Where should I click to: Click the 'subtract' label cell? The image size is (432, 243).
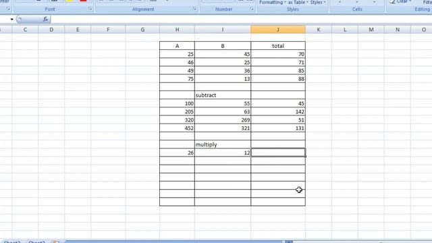(x=223, y=95)
